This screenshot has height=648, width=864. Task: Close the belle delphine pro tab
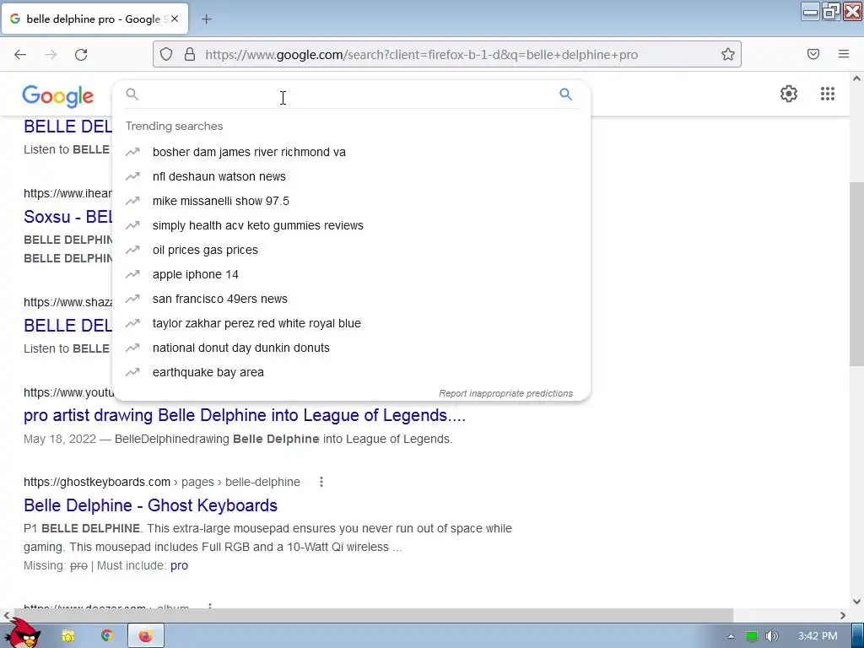point(175,19)
